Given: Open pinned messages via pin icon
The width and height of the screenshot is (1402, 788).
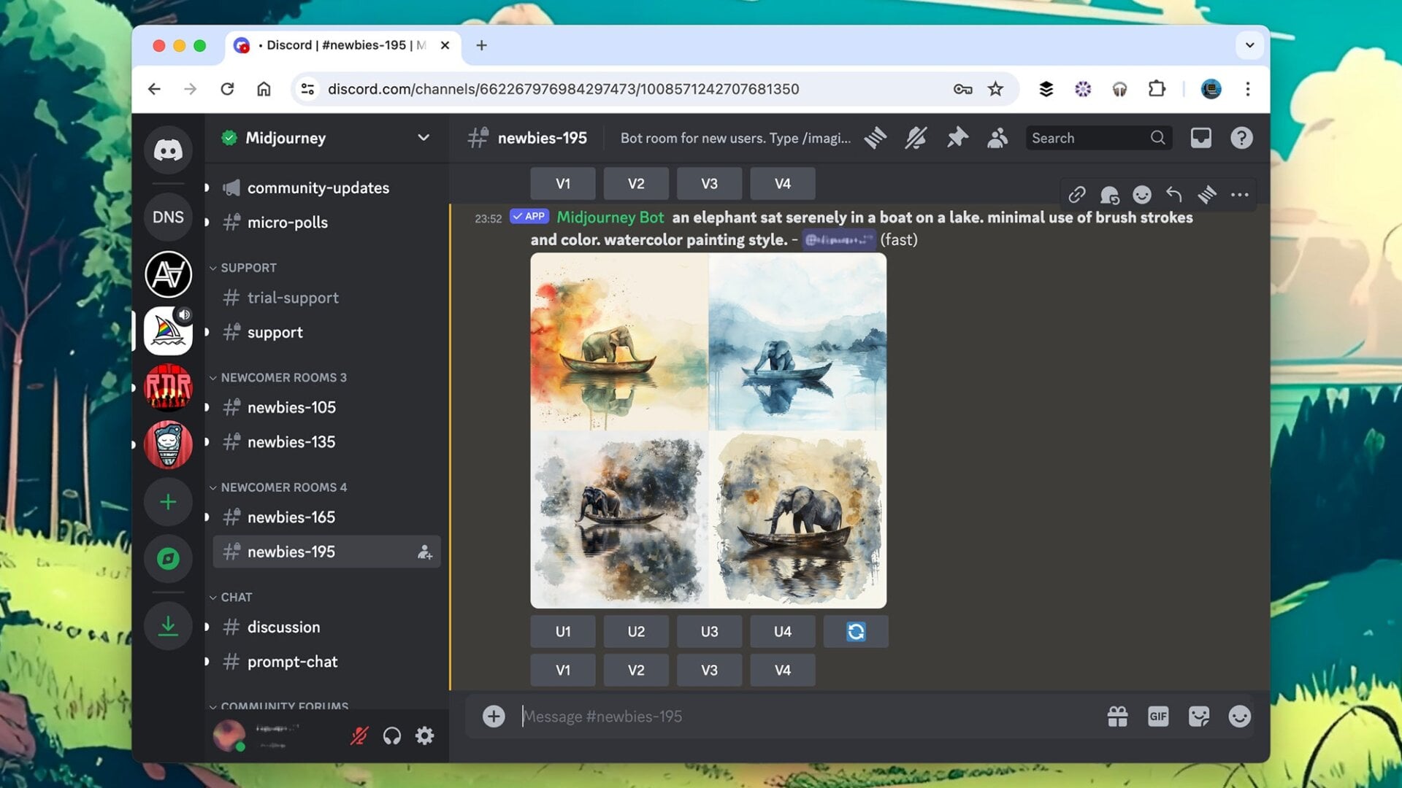Looking at the screenshot, I should click(957, 138).
